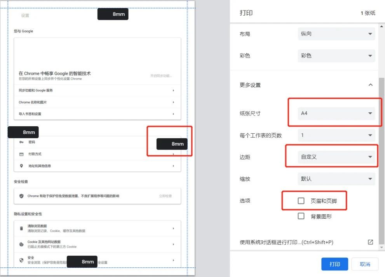The image size is (385, 277).
Task: Click the cookie icon for Cookie 及其他网站数据
Action: pyautogui.click(x=21, y=244)
